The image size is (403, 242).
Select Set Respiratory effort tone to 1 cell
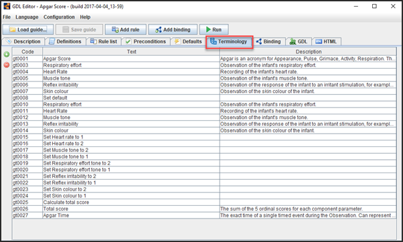[x=131, y=170]
